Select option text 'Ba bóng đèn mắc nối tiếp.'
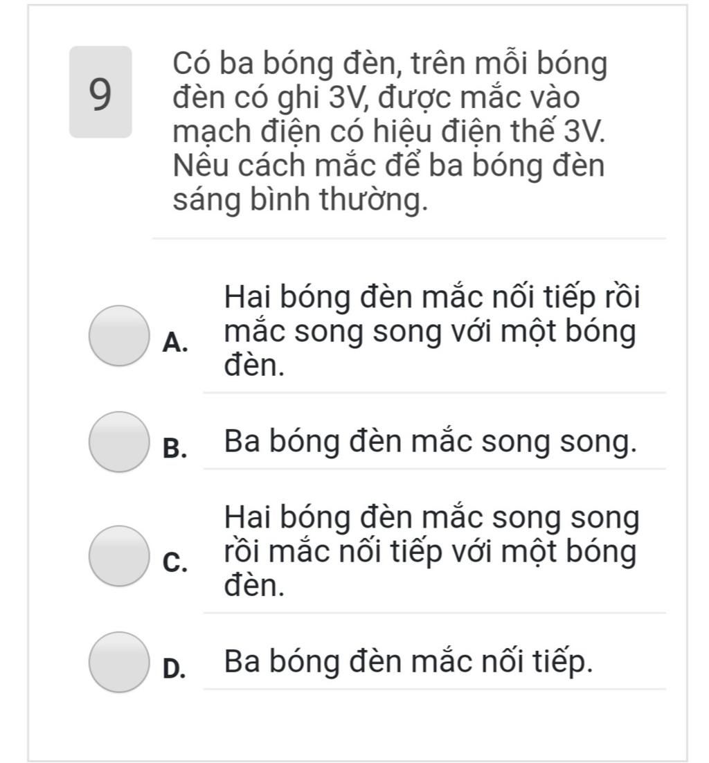Screen dimensions: 709x763 (409, 662)
